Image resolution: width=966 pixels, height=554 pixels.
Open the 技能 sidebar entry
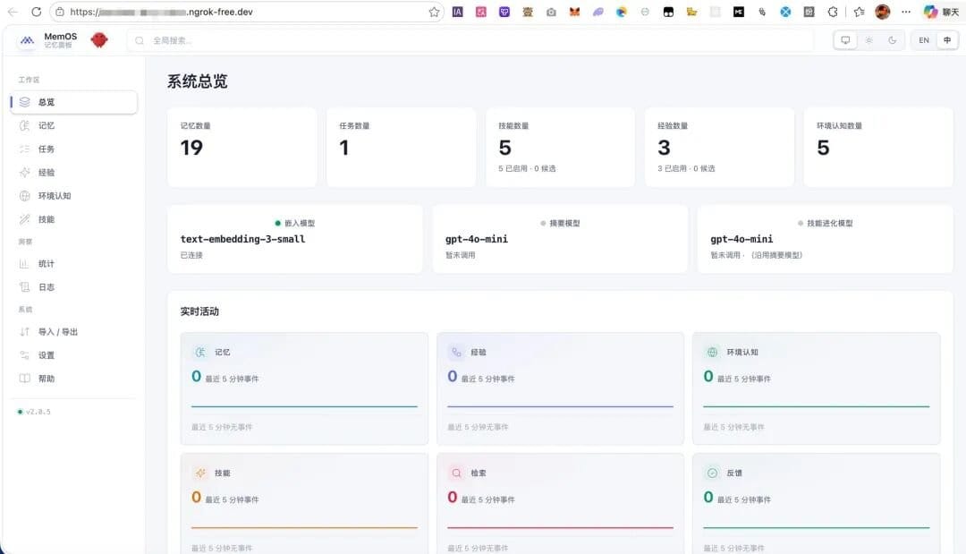(x=73, y=219)
